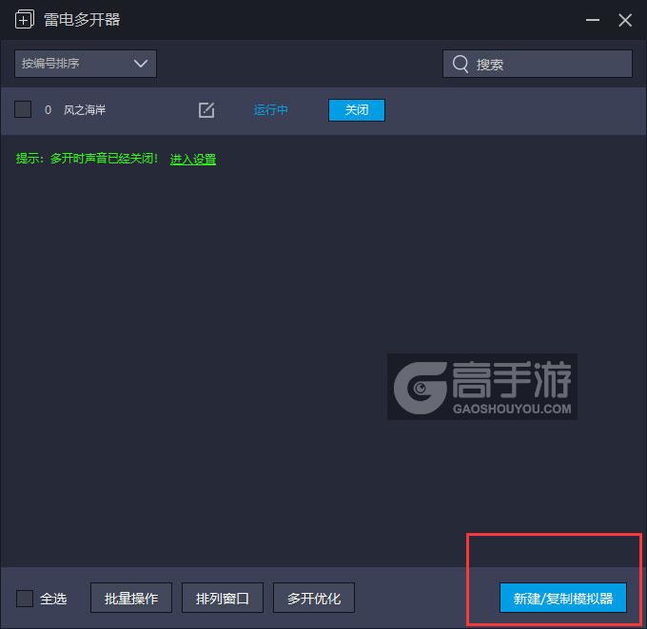Click the 批量操作 button
The width and height of the screenshot is (647, 629).
[x=131, y=598]
